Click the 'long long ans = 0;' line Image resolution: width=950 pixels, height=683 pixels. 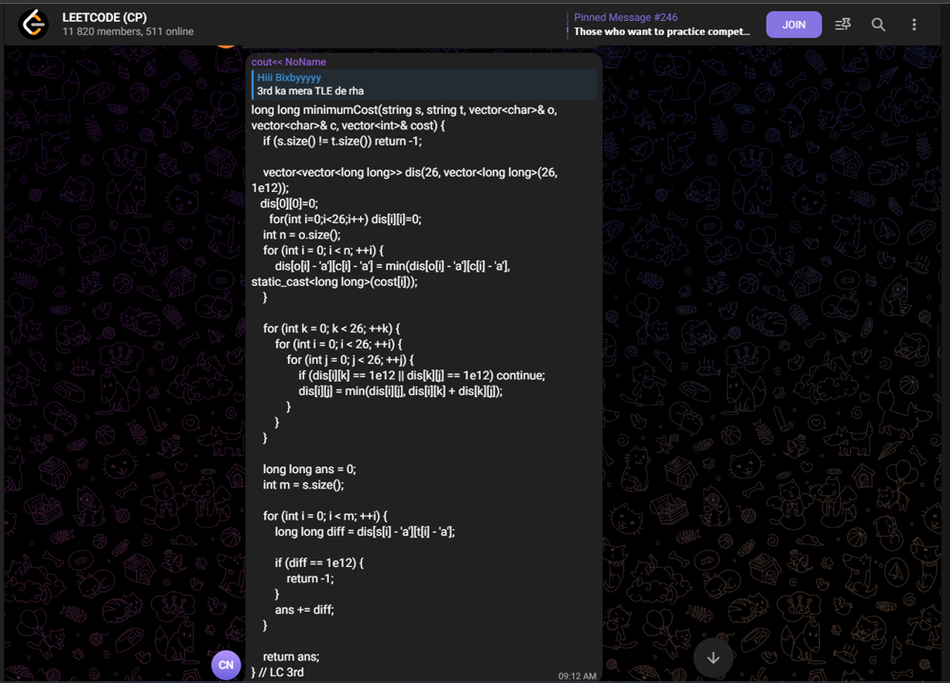(x=309, y=469)
